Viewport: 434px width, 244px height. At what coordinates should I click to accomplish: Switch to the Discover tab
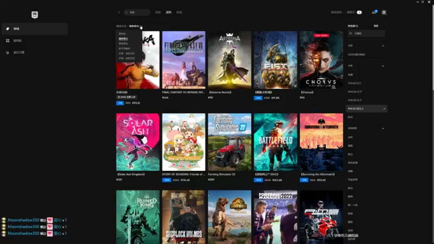point(158,12)
